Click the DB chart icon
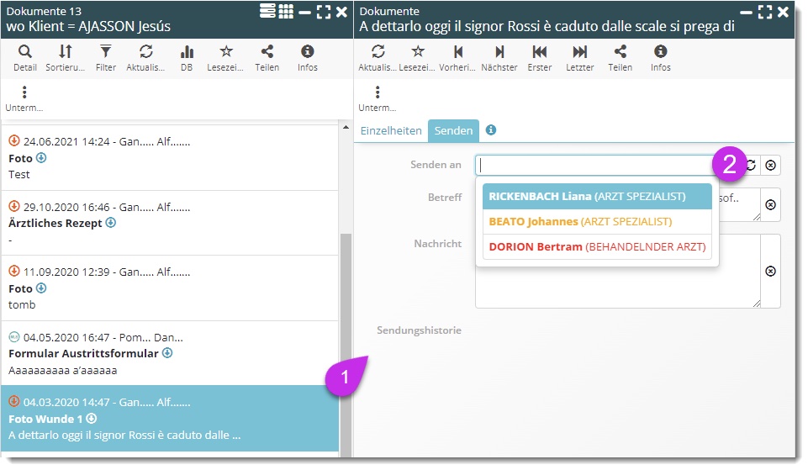The height and width of the screenshot is (470, 808). coord(187,57)
